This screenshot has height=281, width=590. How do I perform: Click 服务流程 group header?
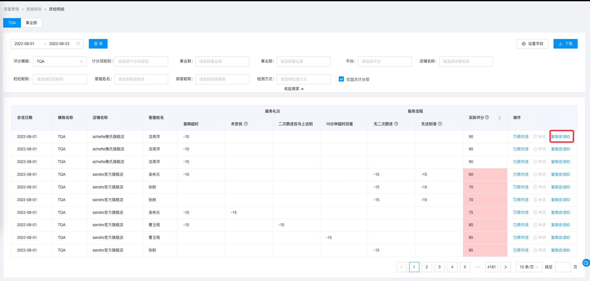point(415,111)
